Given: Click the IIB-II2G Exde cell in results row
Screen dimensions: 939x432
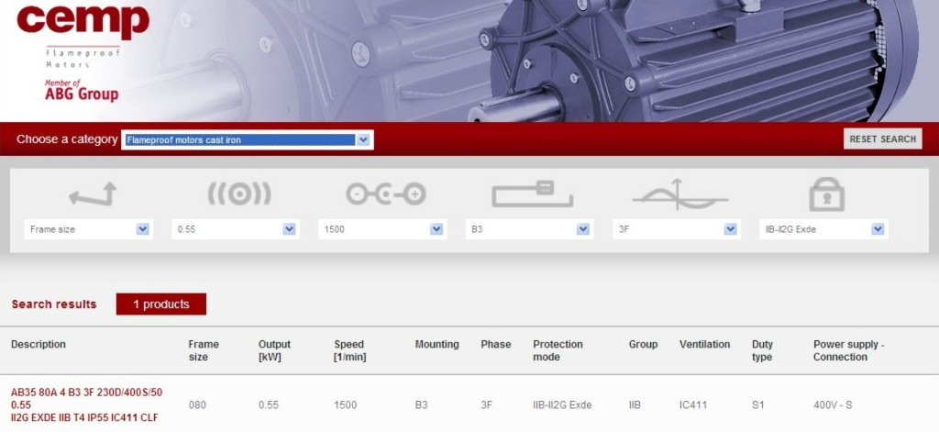Looking at the screenshot, I should (562, 405).
